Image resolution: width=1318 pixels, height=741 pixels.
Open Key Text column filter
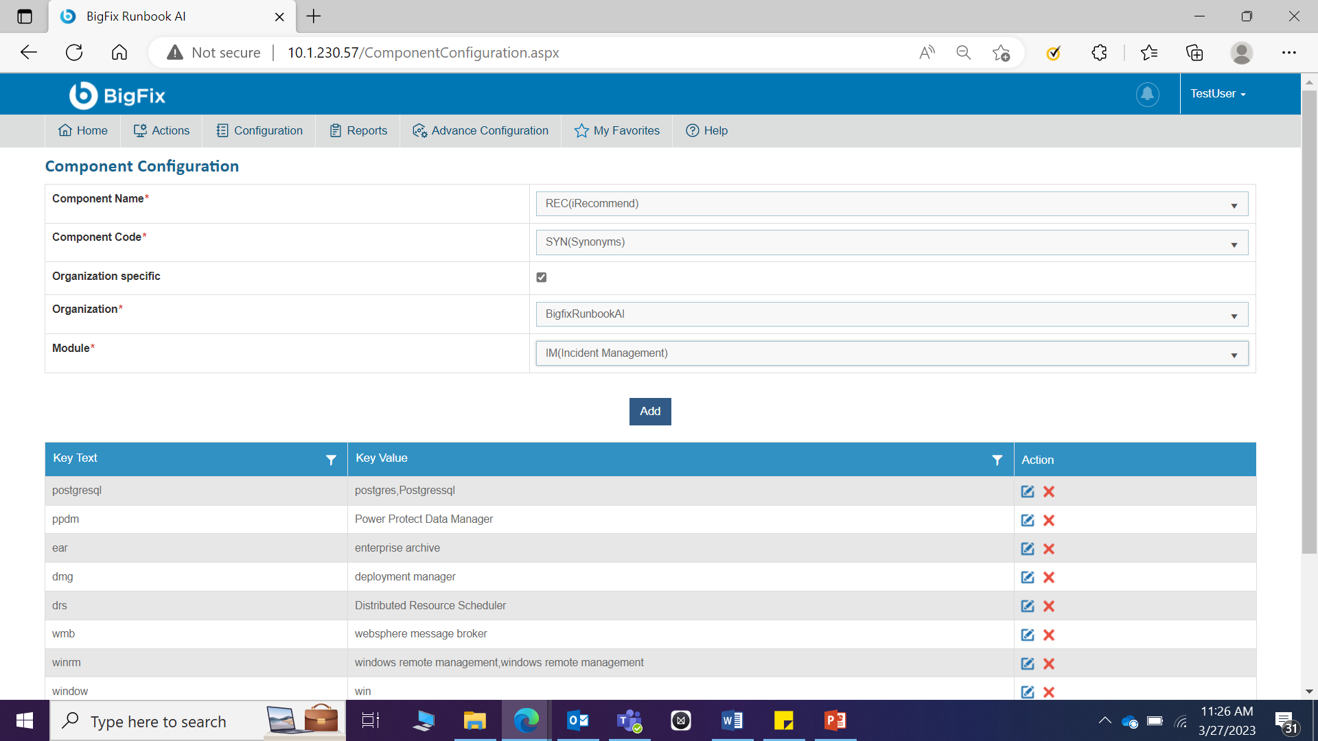click(x=331, y=460)
